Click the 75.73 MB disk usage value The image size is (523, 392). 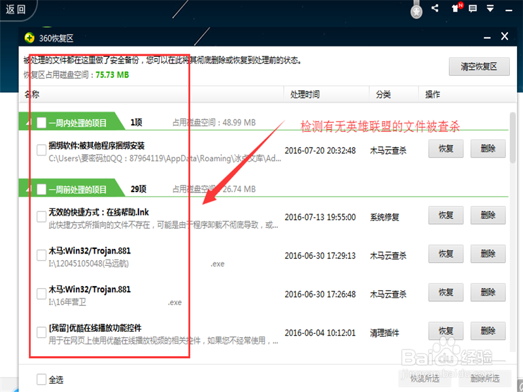click(112, 74)
